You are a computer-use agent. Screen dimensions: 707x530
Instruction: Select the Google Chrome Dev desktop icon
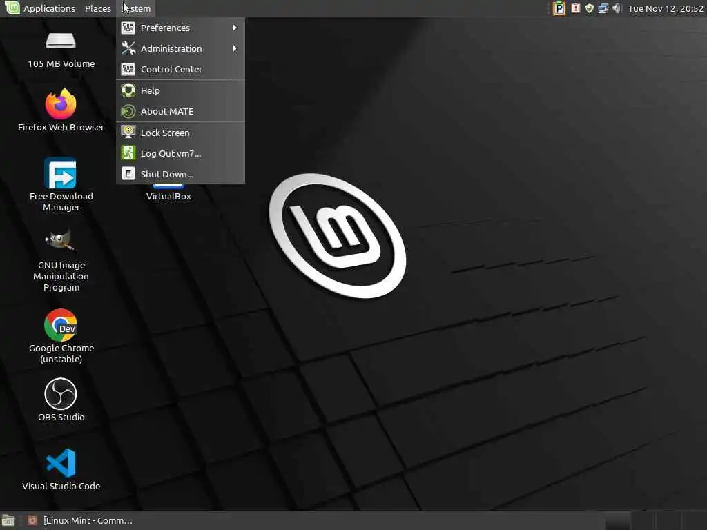[61, 325]
